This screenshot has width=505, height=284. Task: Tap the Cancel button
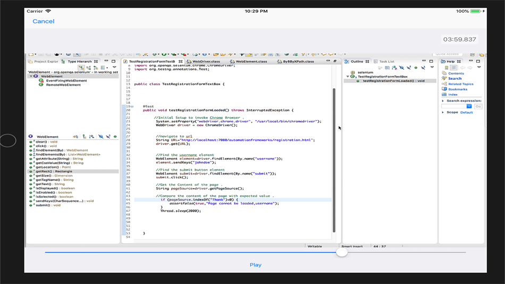pyautogui.click(x=43, y=21)
